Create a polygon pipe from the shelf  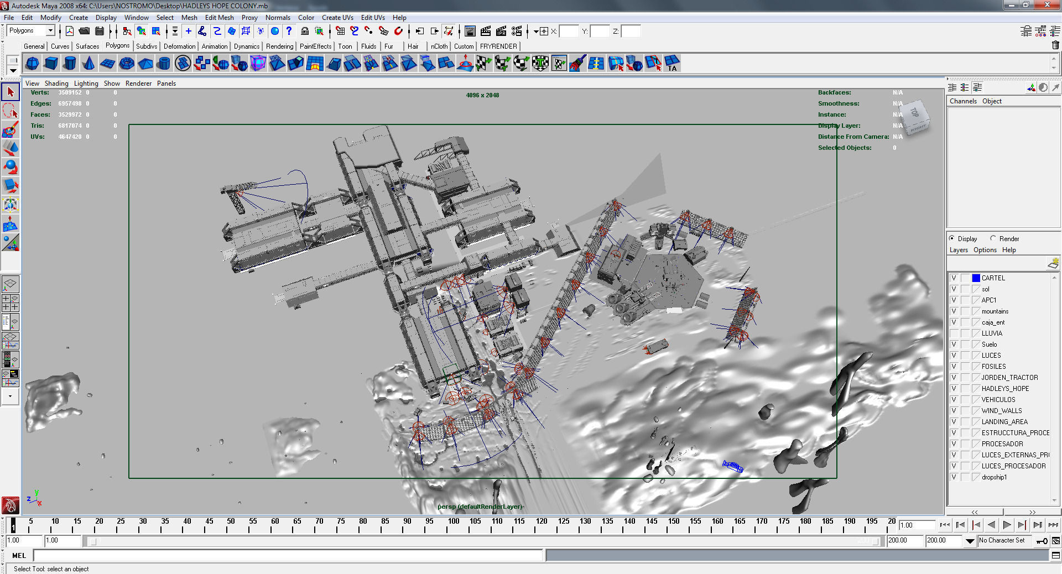click(164, 64)
